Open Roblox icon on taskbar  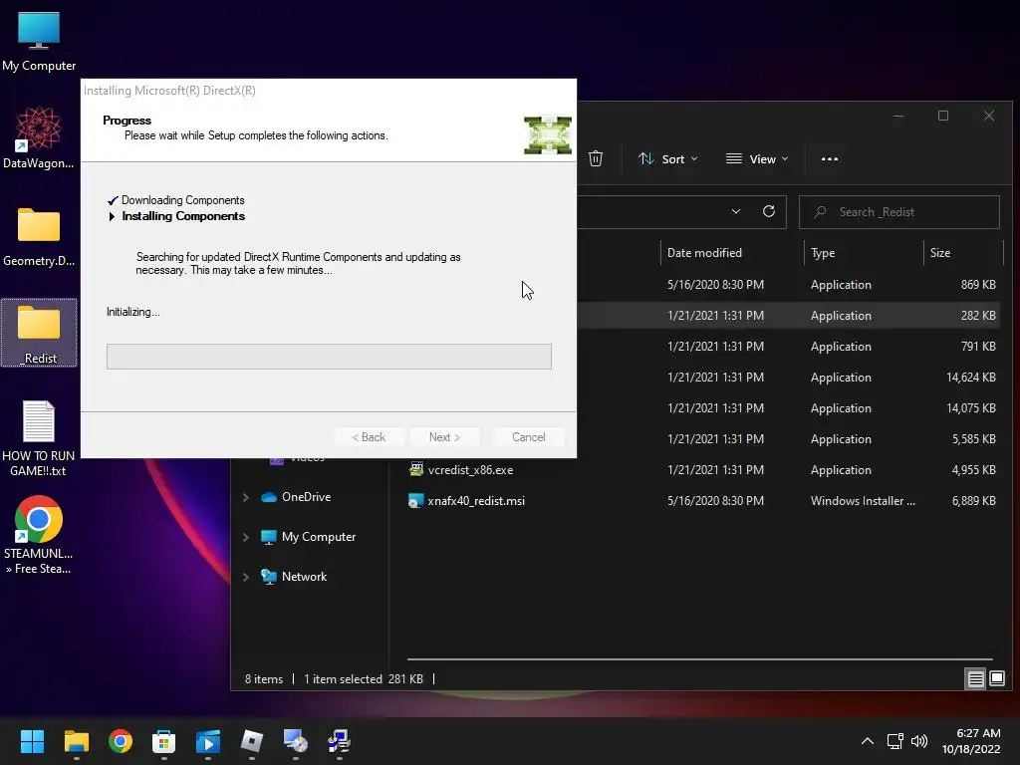click(252, 741)
